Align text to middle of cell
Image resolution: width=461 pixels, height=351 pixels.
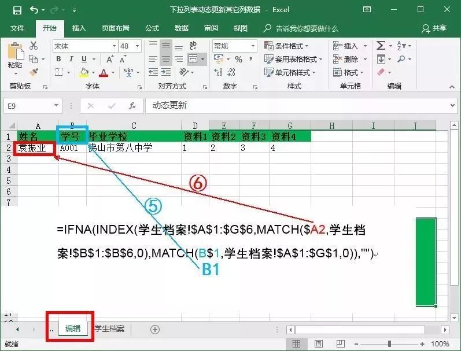pyautogui.click(x=166, y=45)
